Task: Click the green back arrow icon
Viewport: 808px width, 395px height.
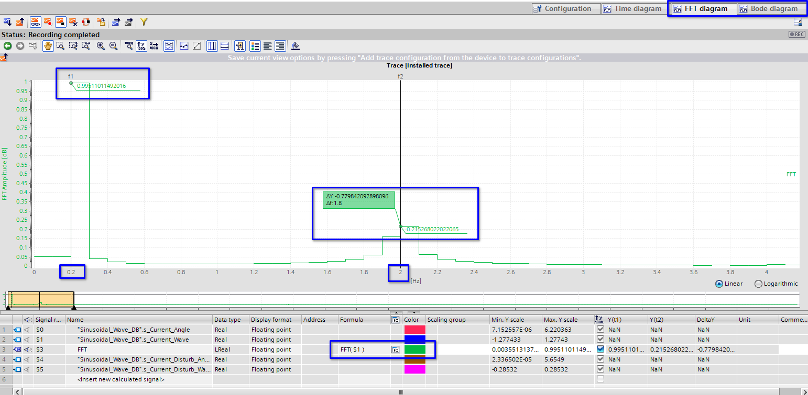Action: [8, 46]
